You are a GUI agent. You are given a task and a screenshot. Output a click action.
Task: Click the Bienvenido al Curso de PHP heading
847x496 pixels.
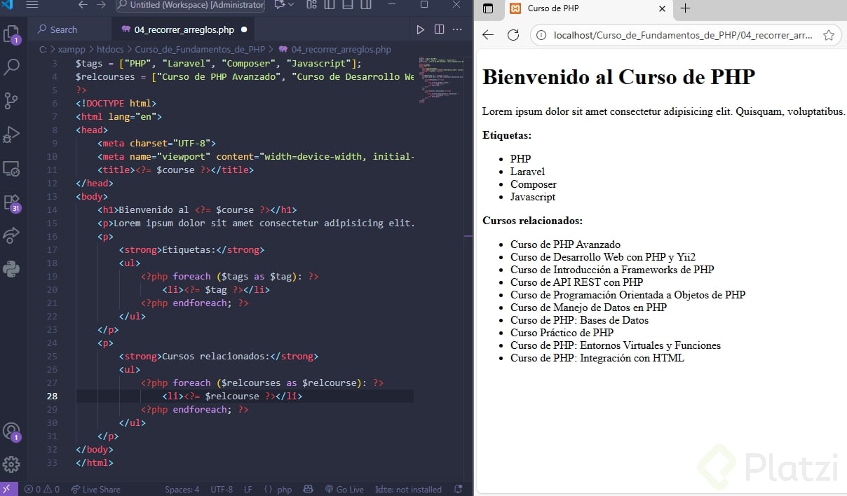[x=618, y=76]
